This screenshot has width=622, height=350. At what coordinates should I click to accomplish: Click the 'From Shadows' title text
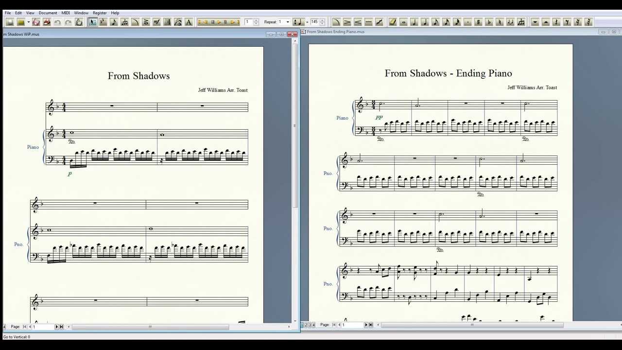(138, 76)
